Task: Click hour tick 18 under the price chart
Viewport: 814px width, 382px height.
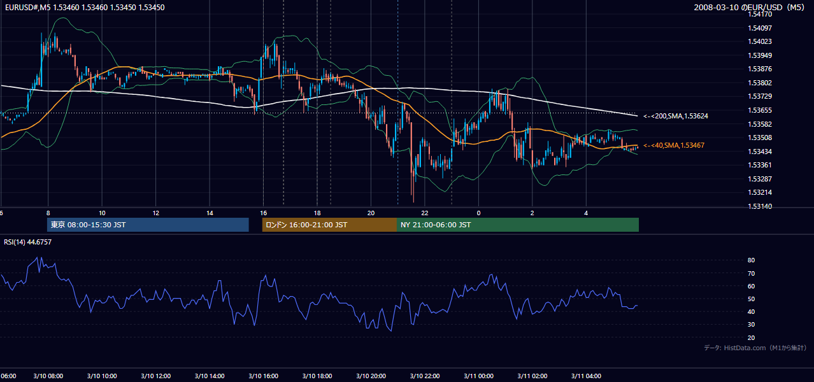Action: pyautogui.click(x=317, y=213)
